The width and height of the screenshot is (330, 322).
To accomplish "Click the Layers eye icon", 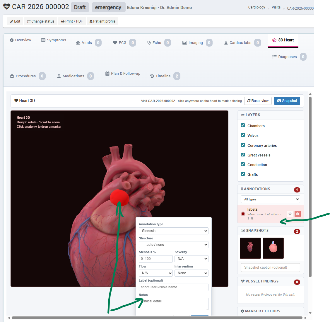I will click(x=243, y=115).
